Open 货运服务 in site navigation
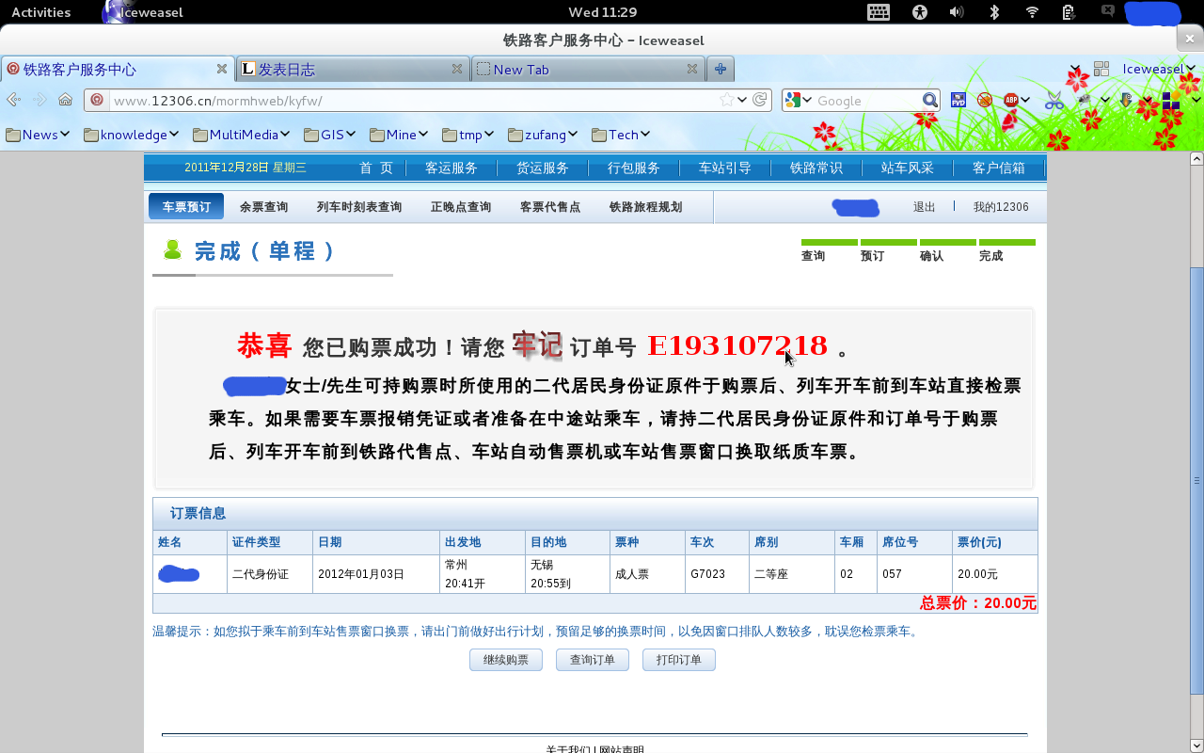The image size is (1204, 753). [543, 168]
